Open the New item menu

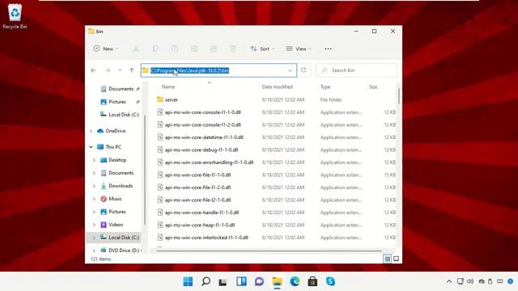[106, 48]
